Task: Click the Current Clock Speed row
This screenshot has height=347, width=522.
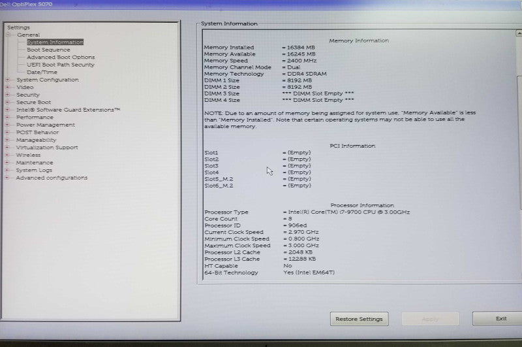Action: 262,232
